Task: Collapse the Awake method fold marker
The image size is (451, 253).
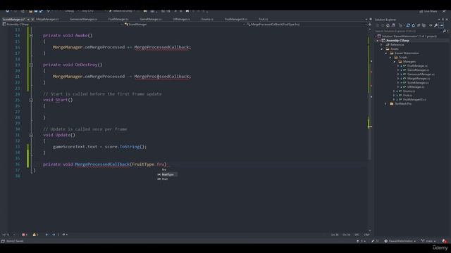Action: pyautogui.click(x=31, y=36)
